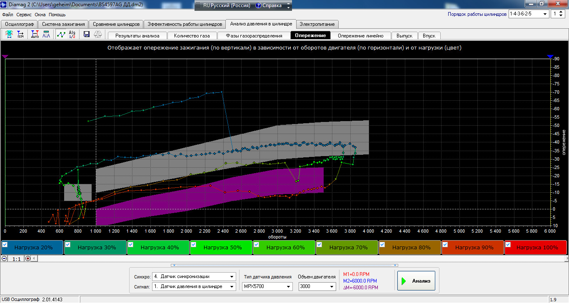The height and width of the screenshot is (303, 569).
Task: Click the Анализ start button
Action: tap(416, 281)
